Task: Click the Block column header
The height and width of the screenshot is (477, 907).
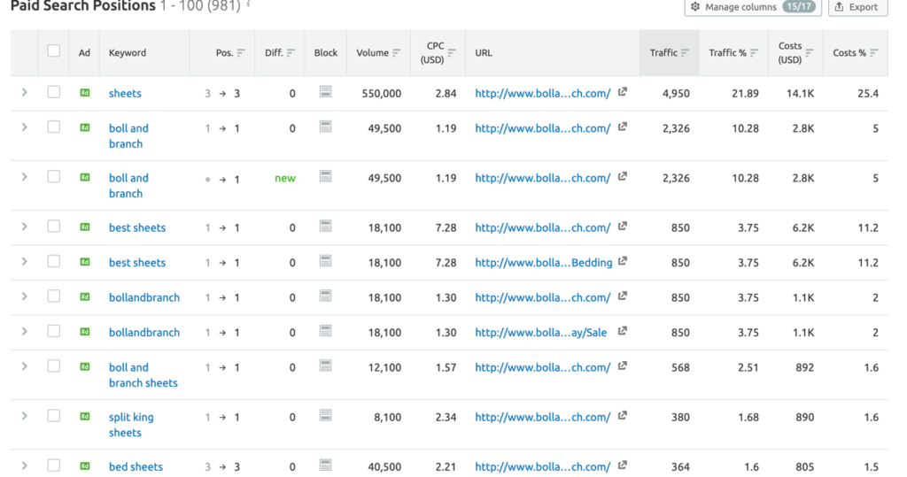Action: [x=326, y=52]
